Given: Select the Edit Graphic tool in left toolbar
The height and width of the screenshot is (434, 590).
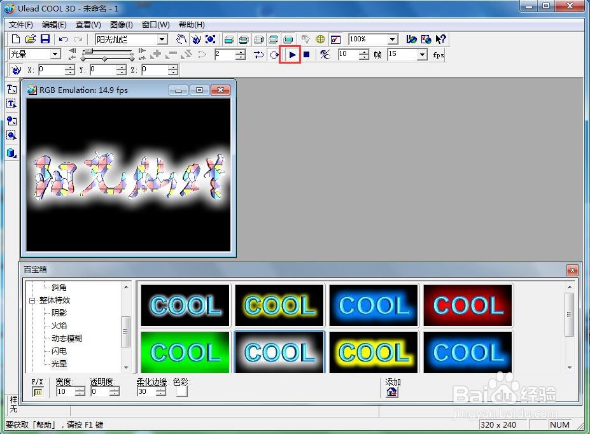Looking at the screenshot, I should [11, 136].
